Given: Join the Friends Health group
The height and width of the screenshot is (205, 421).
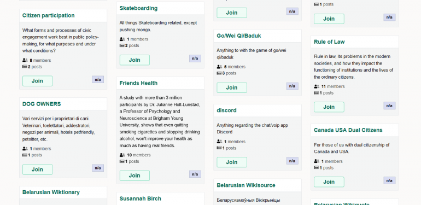Looking at the screenshot, I should [135, 175].
